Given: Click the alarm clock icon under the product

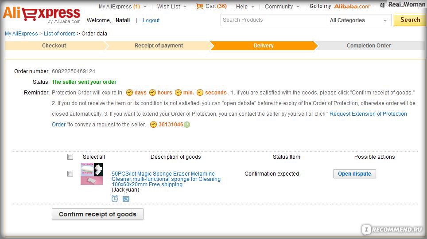Looking at the screenshot, I should (115, 199).
